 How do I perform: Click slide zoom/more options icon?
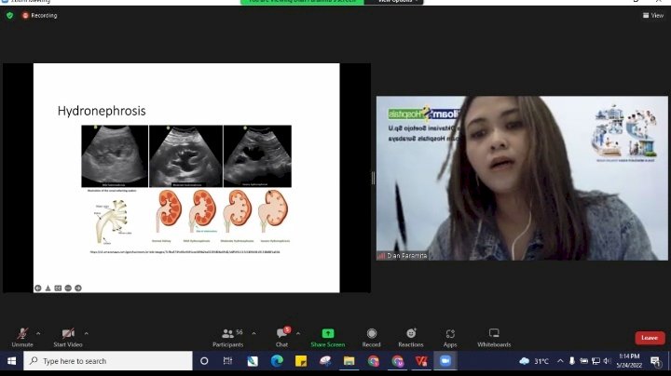coord(68,288)
